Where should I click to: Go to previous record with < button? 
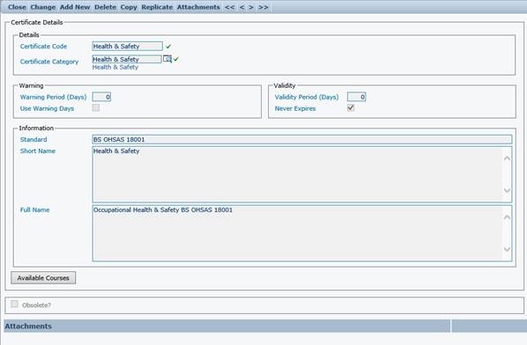(242, 7)
